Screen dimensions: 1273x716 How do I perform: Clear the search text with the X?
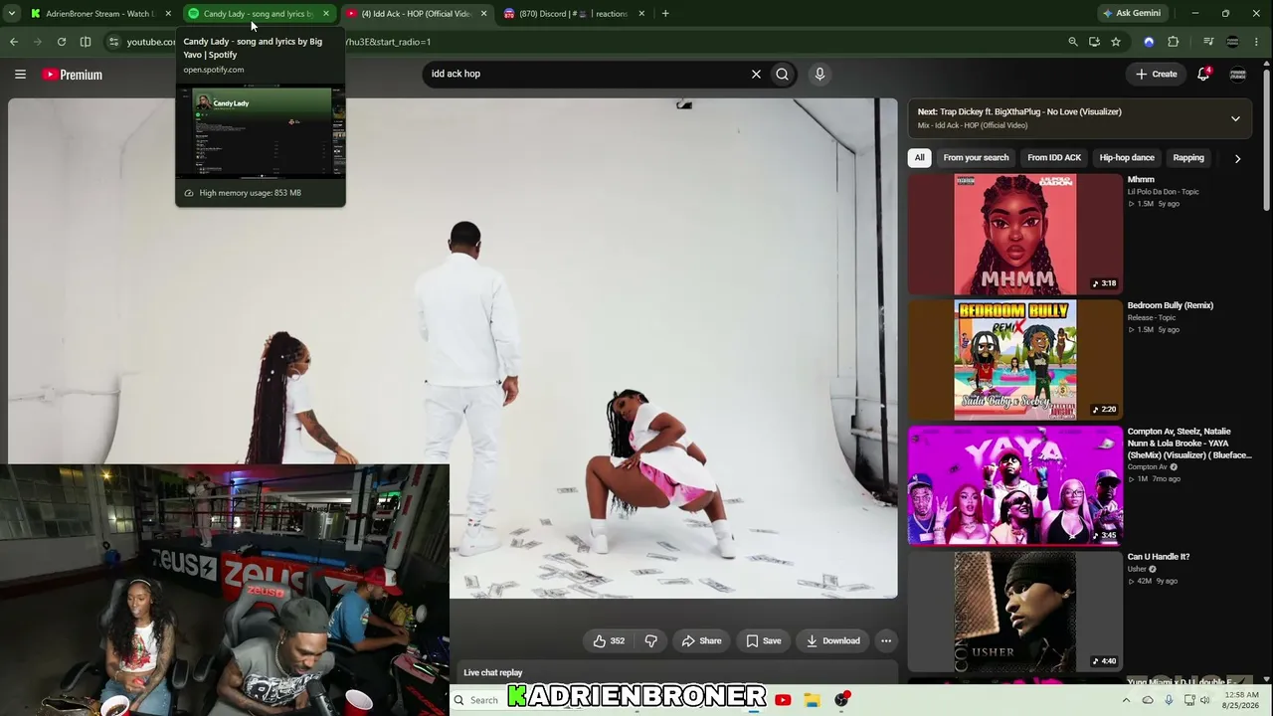coord(756,74)
